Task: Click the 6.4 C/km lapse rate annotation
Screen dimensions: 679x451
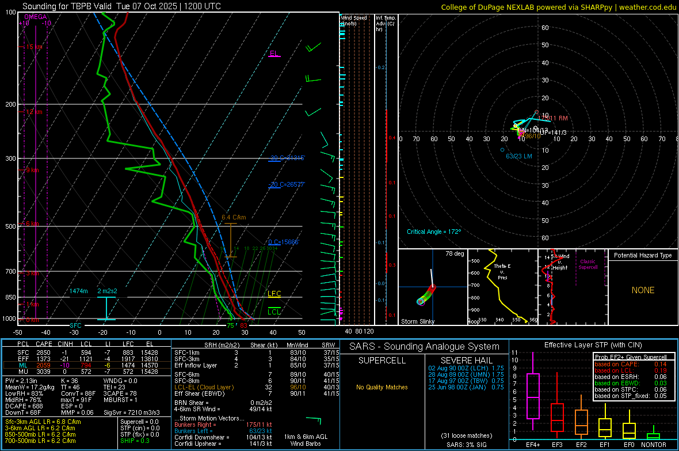Action: tap(234, 217)
